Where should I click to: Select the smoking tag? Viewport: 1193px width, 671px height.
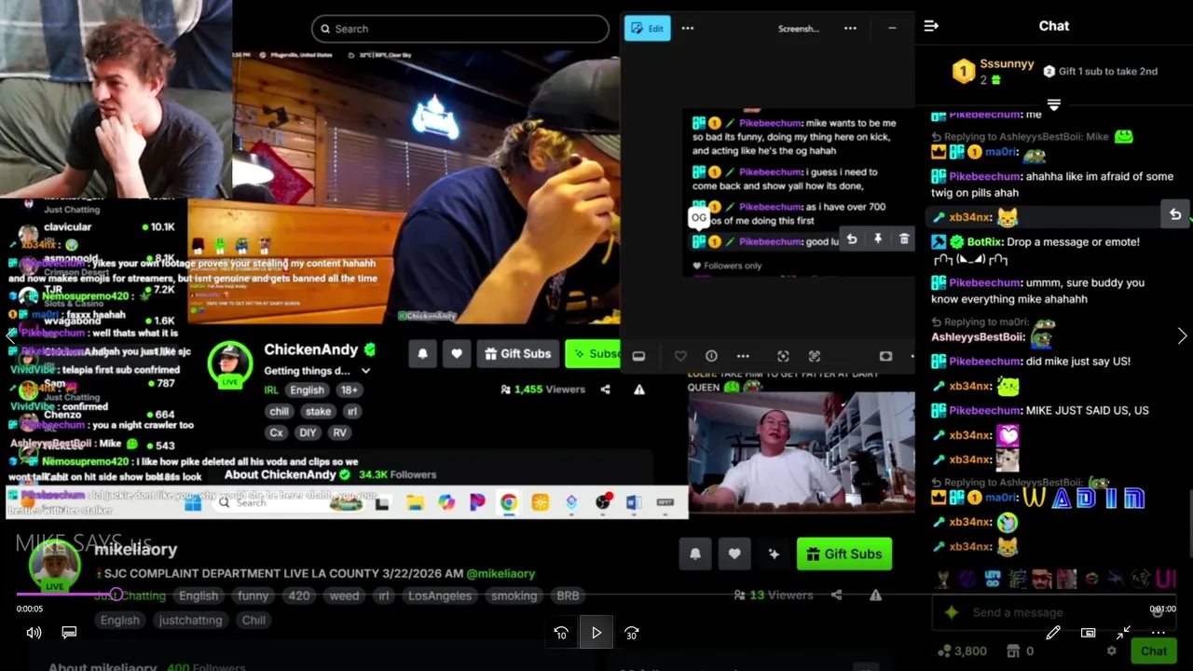point(514,596)
